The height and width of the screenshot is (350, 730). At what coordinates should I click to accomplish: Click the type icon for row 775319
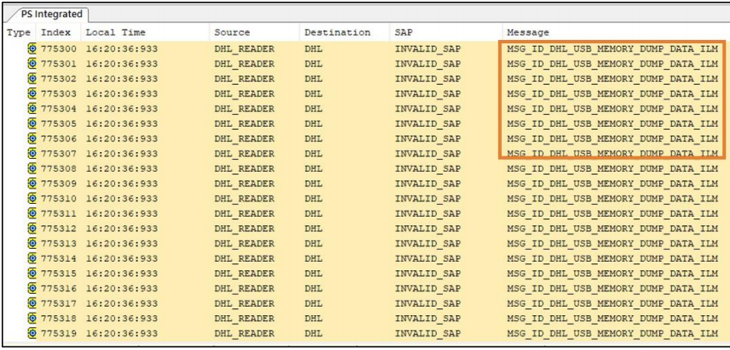point(32,333)
